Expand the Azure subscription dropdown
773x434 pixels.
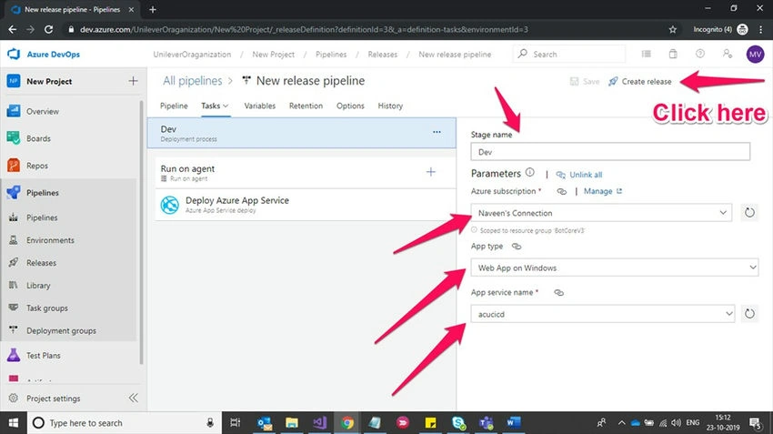[601, 213]
